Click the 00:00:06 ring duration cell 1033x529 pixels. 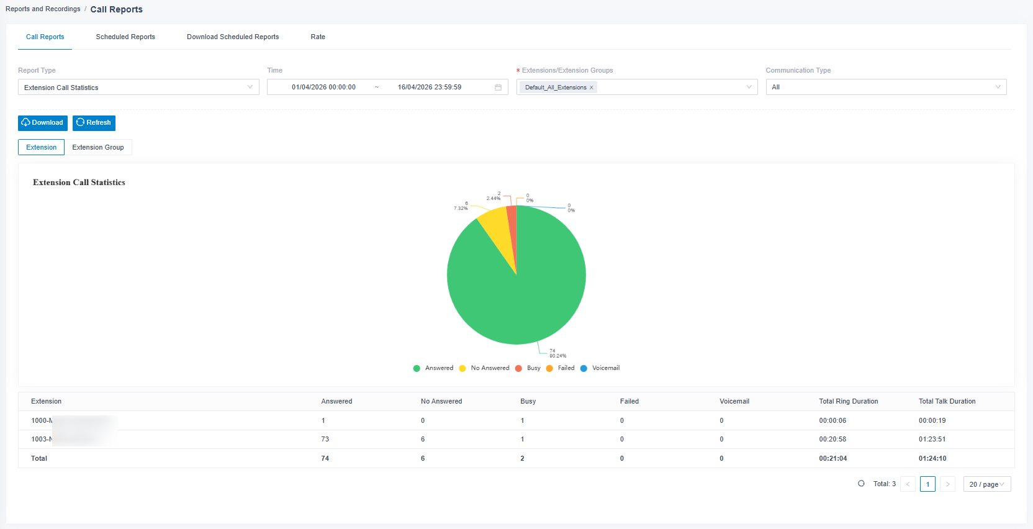[x=832, y=420]
